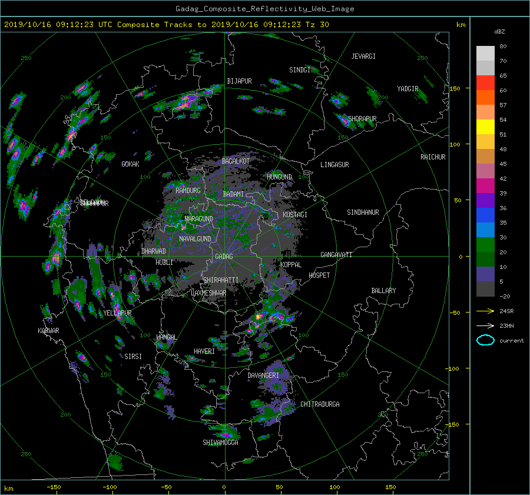The height and width of the screenshot is (495, 530).
Task: Click the DAVANGERI city label
Action: point(263,376)
